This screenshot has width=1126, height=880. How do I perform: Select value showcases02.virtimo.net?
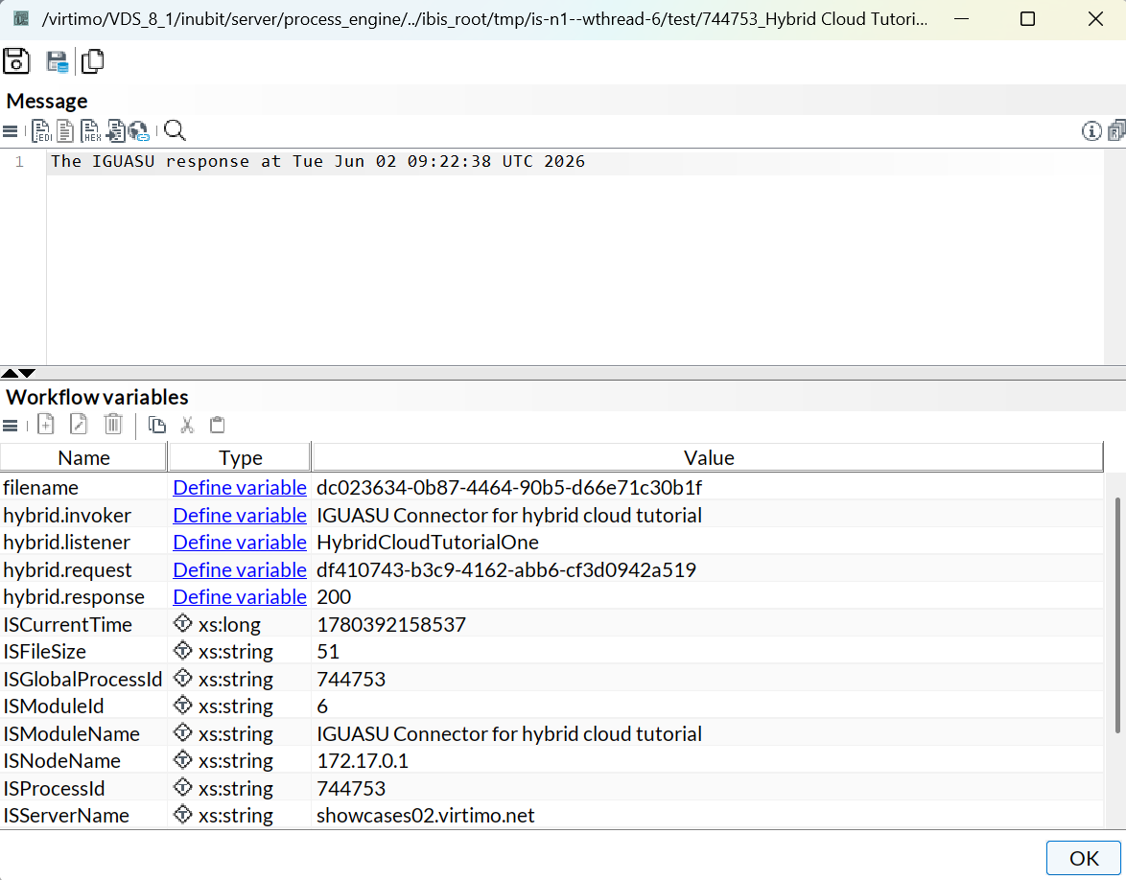click(426, 816)
